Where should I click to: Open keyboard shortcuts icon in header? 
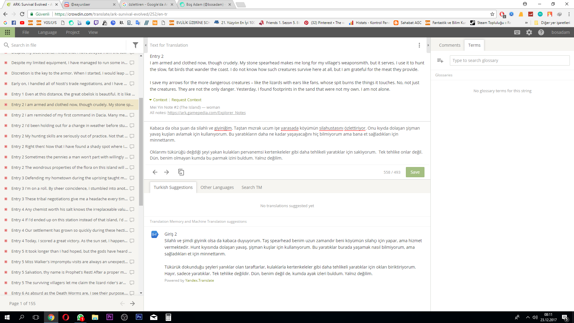[517, 32]
